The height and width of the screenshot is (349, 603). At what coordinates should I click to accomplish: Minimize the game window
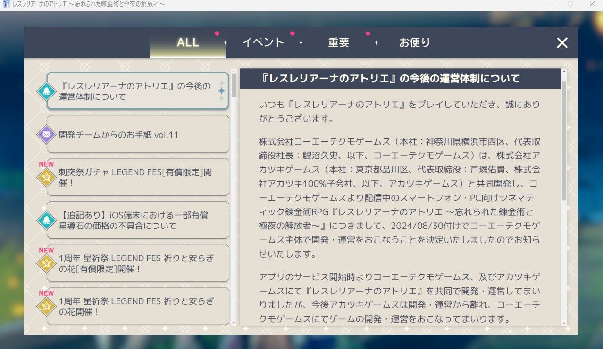click(549, 4)
